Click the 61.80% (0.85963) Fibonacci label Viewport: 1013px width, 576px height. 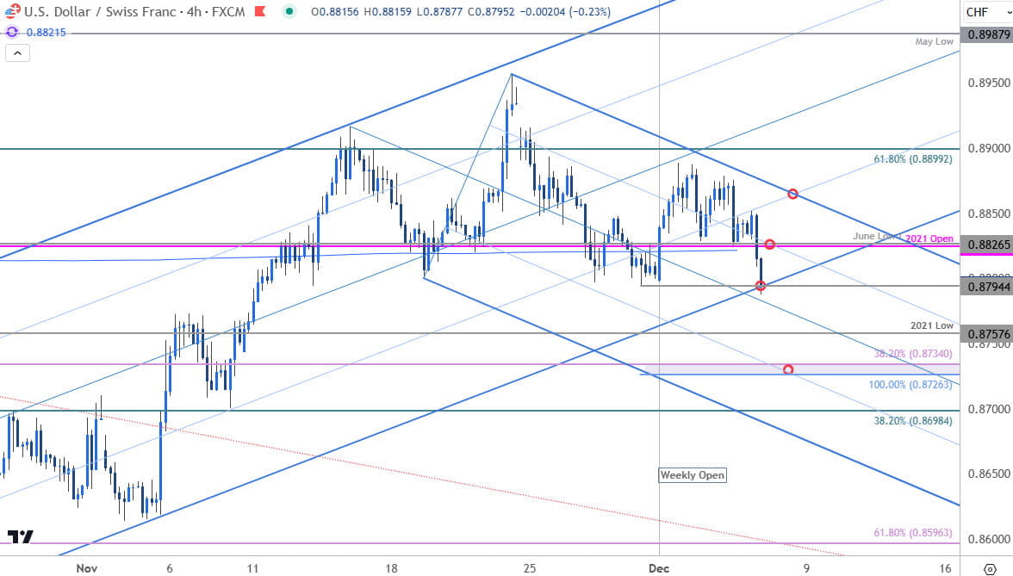coord(913,534)
